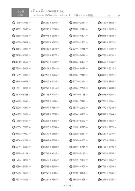135x191 pixels.
Task: Click the circled number beside 6095+5049
Action: [x=14, y=42]
